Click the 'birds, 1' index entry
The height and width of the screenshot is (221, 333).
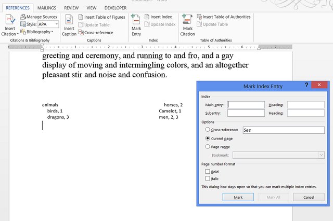(x=55, y=111)
